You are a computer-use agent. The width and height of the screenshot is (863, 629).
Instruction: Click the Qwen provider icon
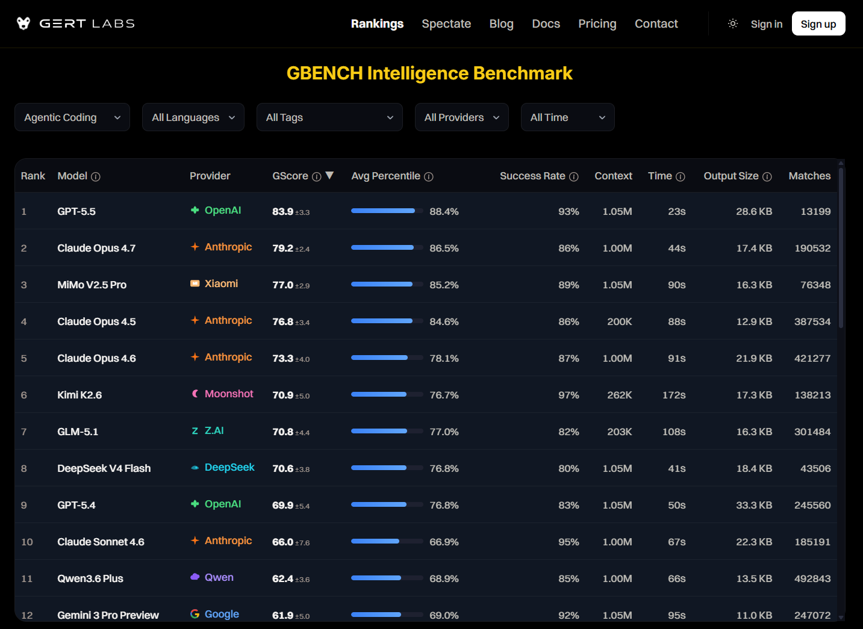195,577
